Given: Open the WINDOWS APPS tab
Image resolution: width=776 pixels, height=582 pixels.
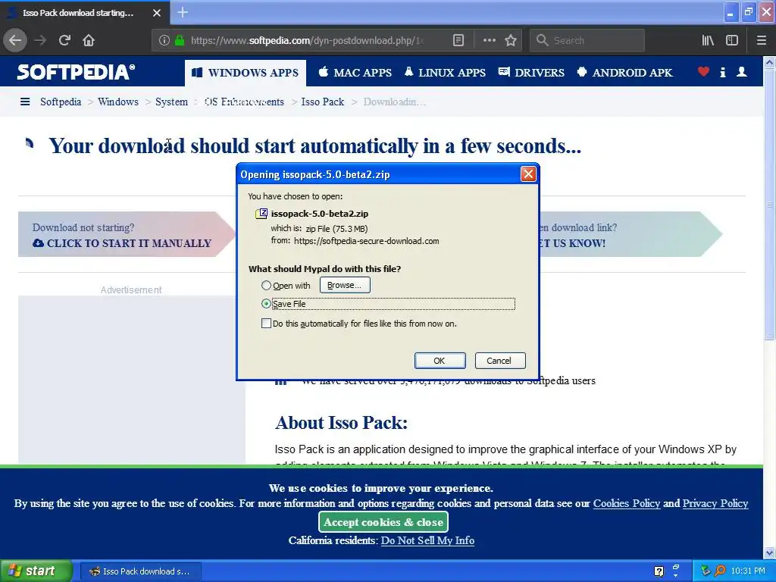Looking at the screenshot, I should click(246, 73).
